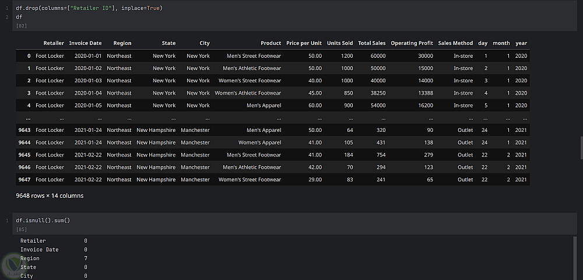Click the vertical scrollbar thumb of the notebook
583x280 pixels.
(x=581, y=148)
